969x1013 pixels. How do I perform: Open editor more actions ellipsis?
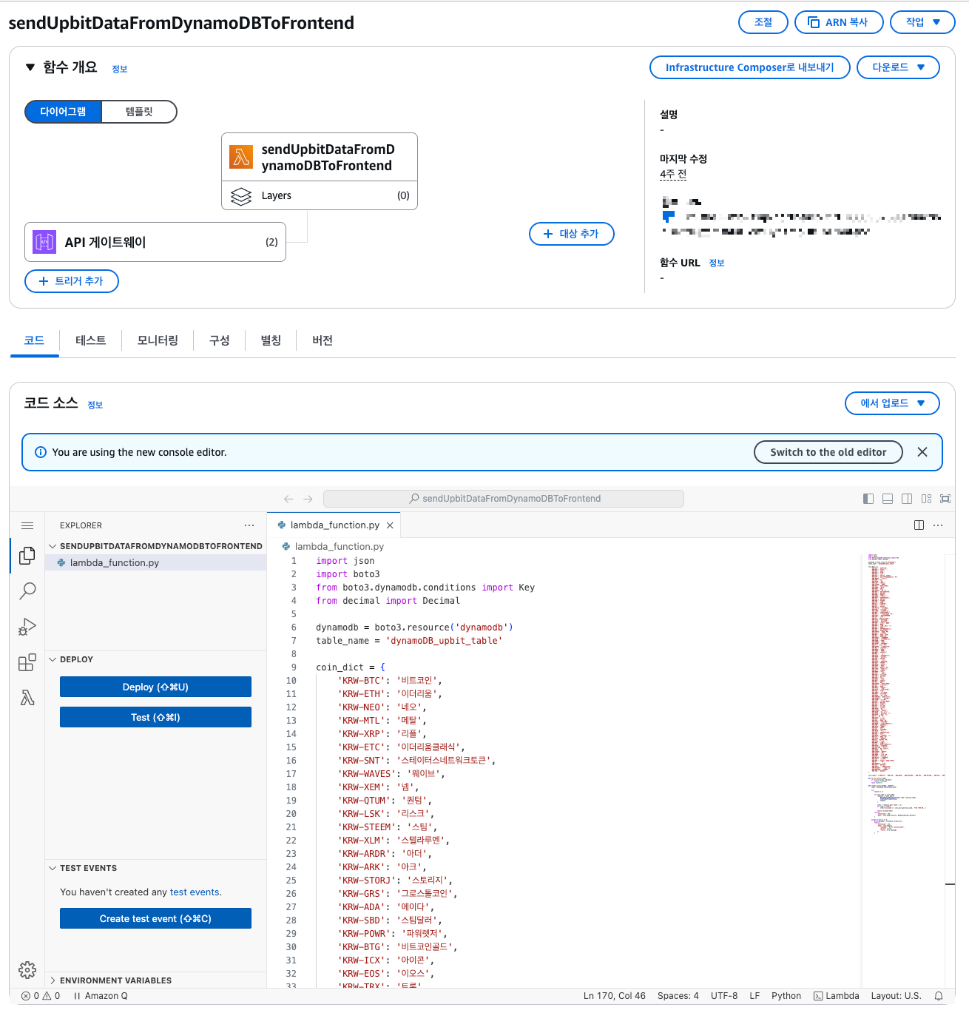pyautogui.click(x=938, y=525)
